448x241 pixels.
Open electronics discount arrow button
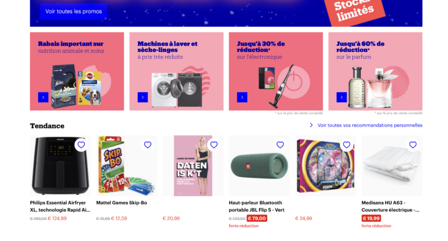242,97
